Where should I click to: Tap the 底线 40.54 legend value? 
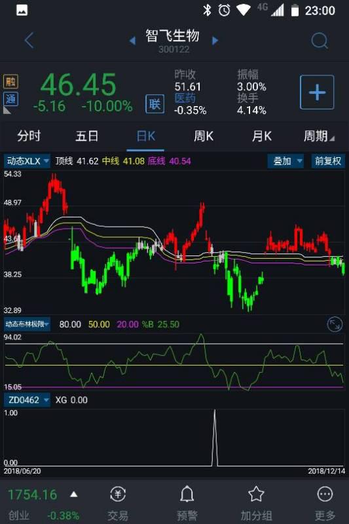[180, 161]
